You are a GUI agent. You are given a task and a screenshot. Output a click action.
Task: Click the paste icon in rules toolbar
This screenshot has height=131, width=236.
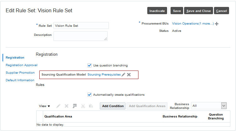91,106
